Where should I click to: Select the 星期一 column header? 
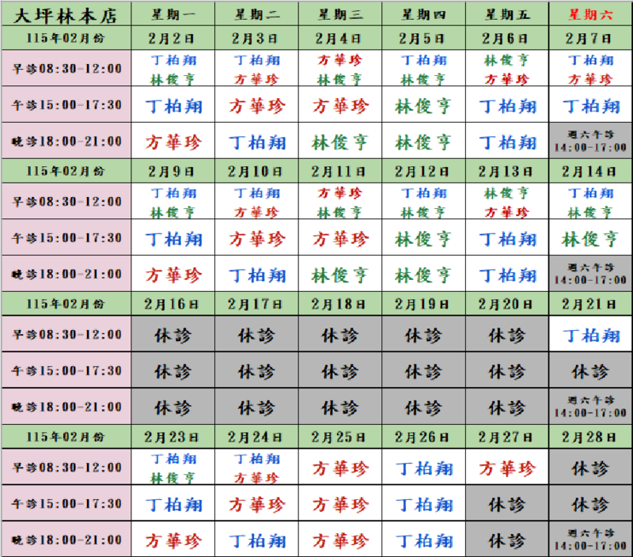172,15
